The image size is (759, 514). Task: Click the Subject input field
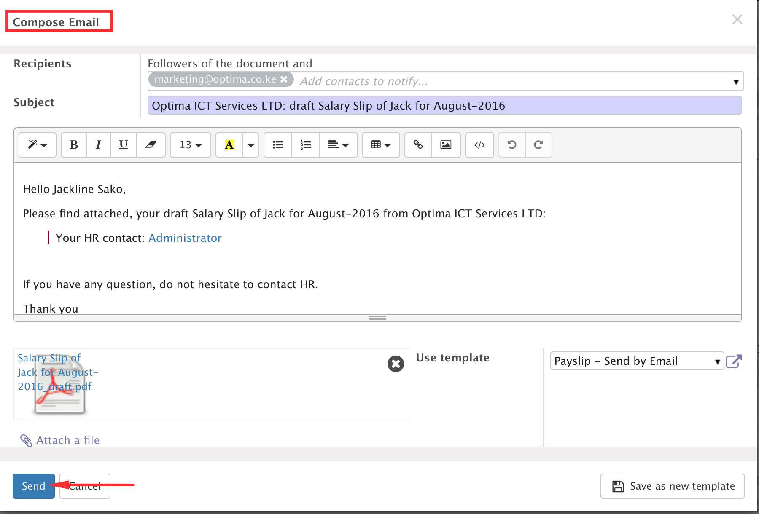[444, 106]
